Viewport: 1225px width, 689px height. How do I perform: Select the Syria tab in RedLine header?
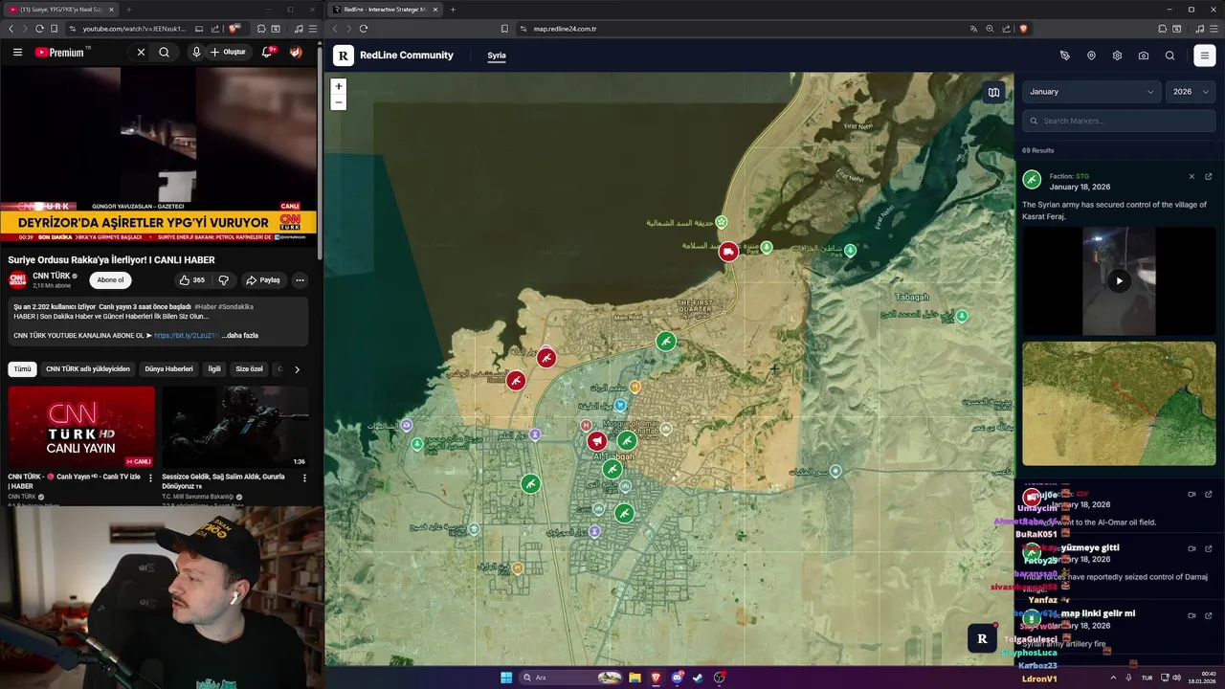click(497, 56)
